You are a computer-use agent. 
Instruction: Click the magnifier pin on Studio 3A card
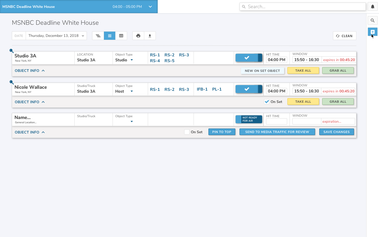pyautogui.click(x=12, y=51)
